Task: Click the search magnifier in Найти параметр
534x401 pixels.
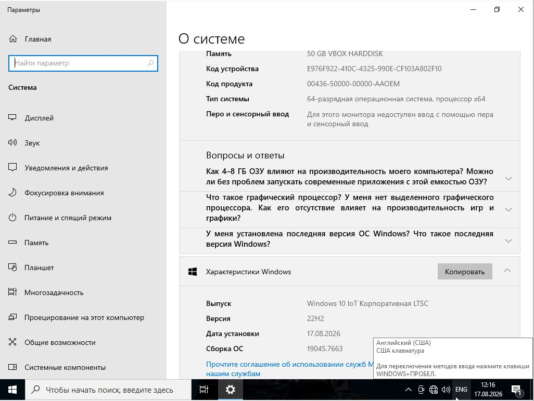Action: pos(150,63)
